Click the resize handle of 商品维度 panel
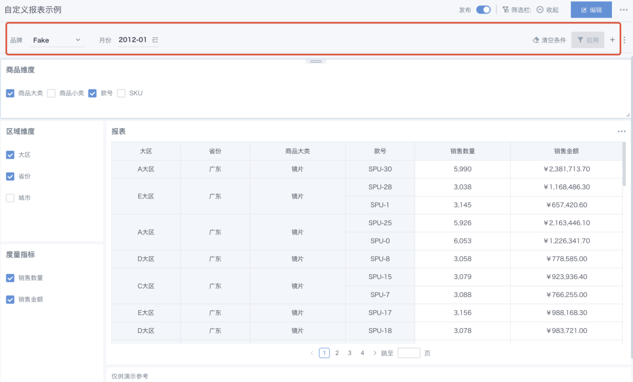The height and width of the screenshot is (382, 633). (628, 115)
